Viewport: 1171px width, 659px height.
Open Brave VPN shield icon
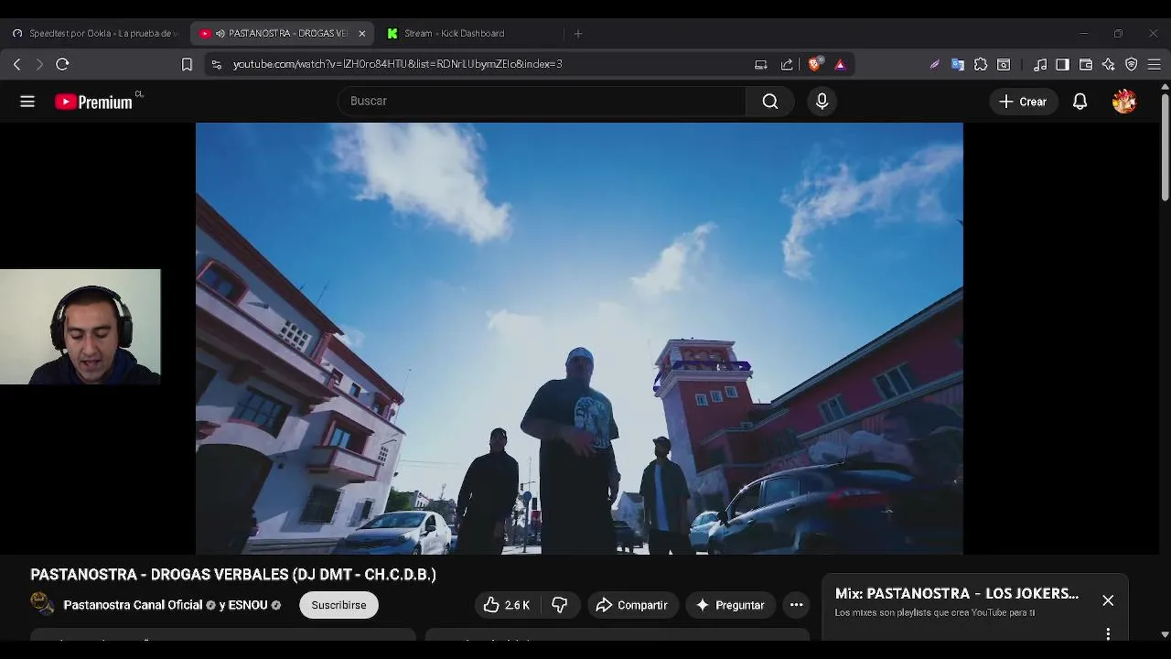[1131, 64]
